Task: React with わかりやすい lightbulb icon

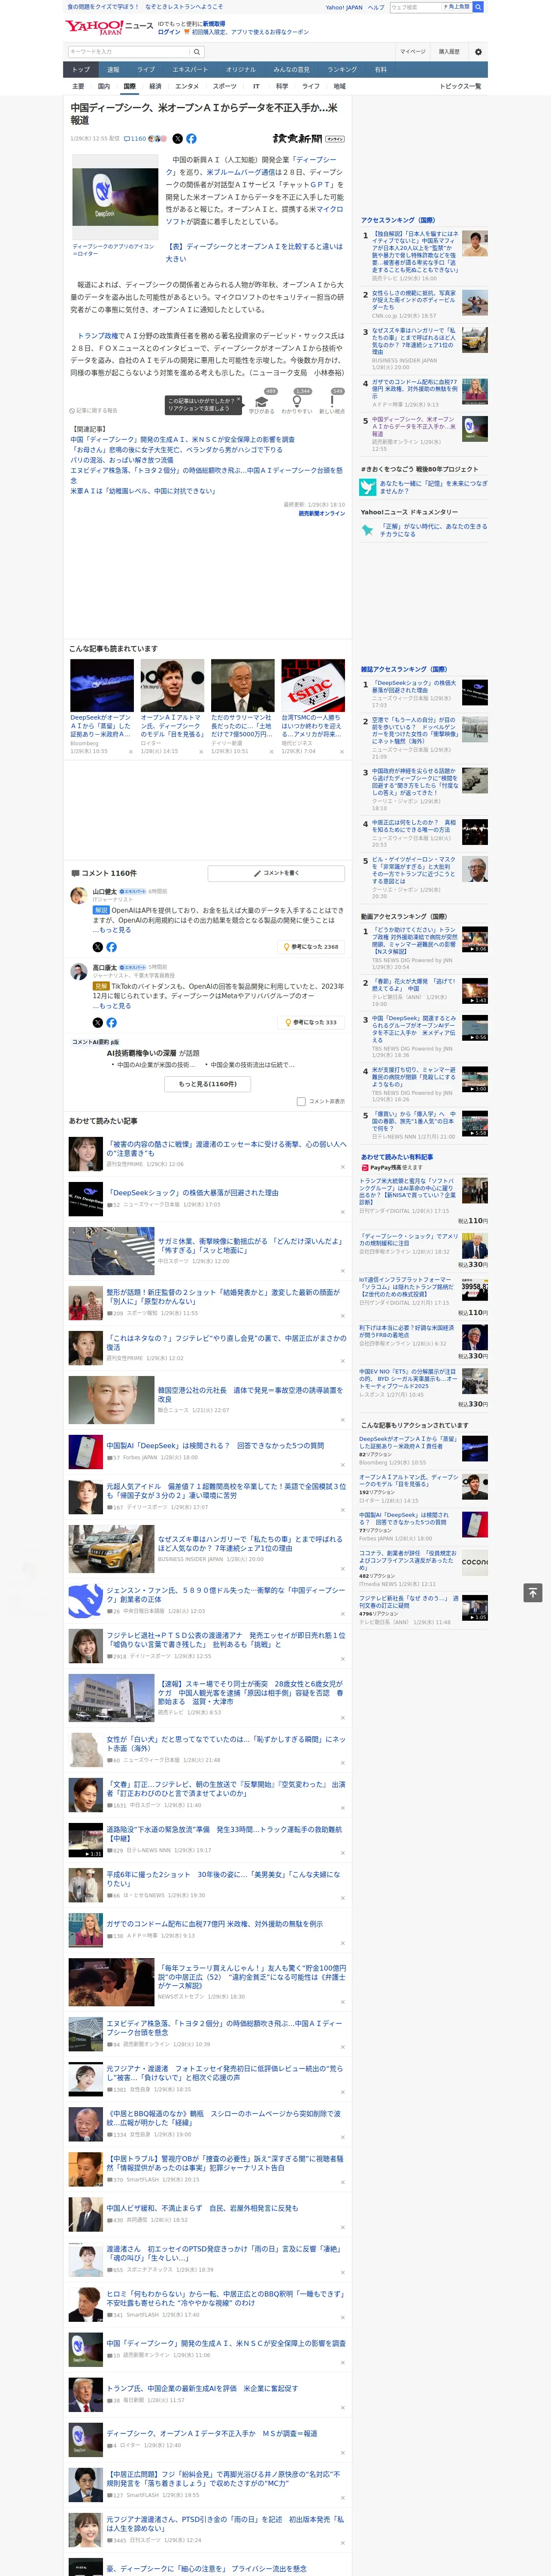Action: coord(296,400)
